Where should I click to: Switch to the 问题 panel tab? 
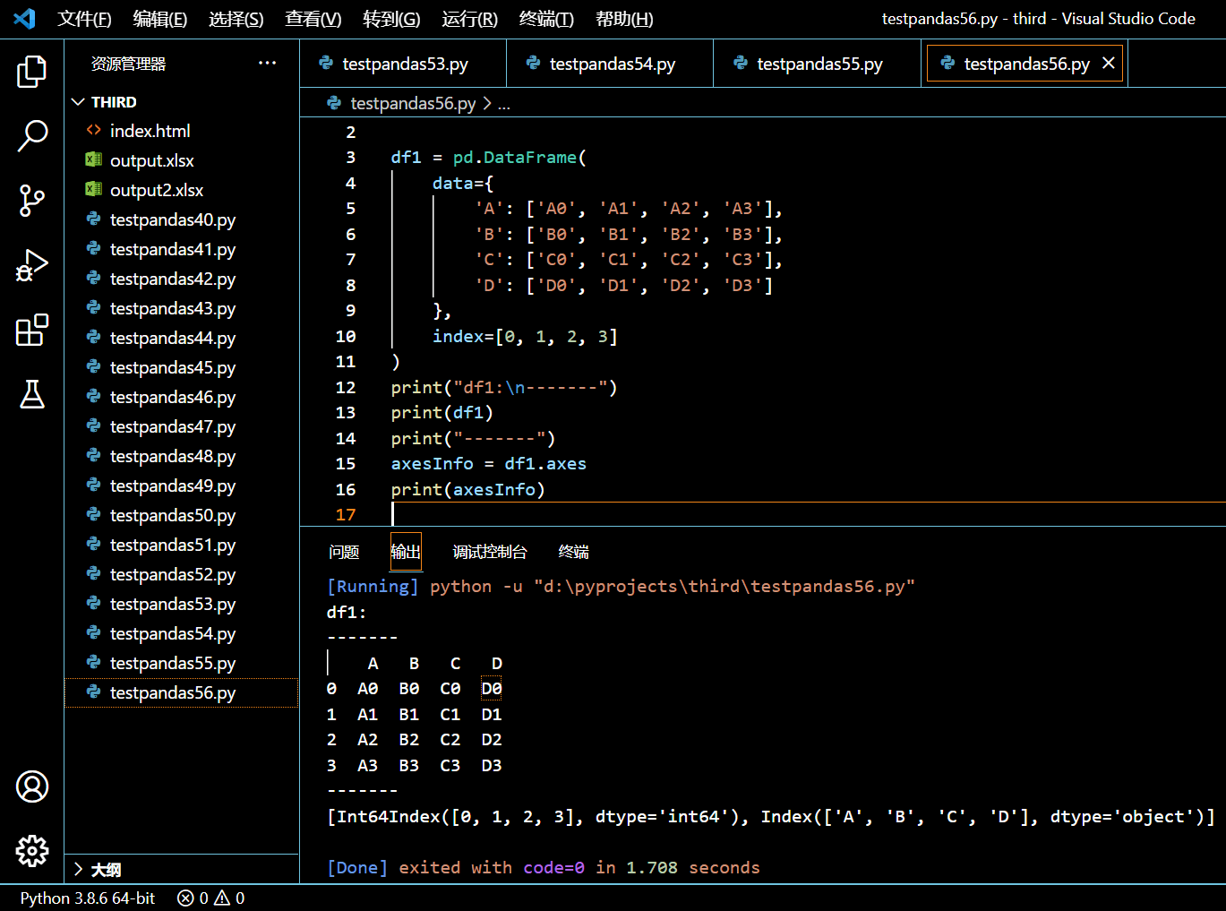click(344, 552)
